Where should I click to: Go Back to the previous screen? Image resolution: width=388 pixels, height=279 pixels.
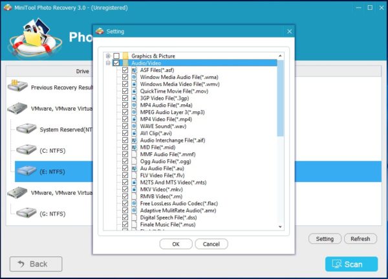[36, 264]
